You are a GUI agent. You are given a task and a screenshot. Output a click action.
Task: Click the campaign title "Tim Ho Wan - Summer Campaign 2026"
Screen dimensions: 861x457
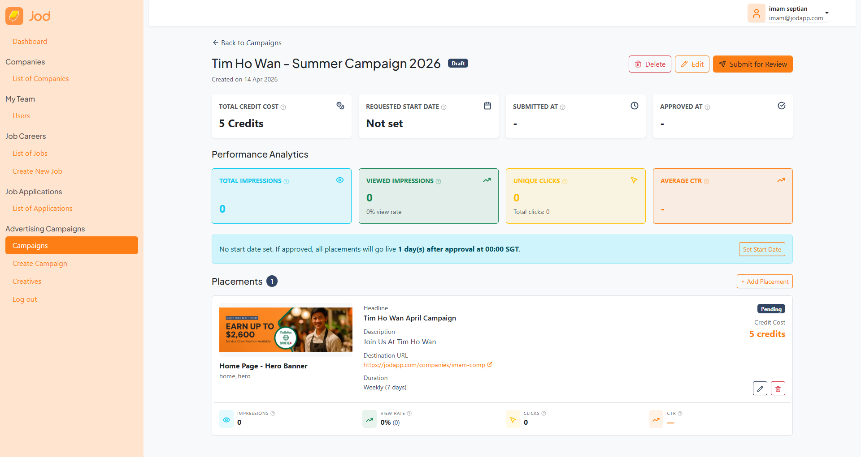click(x=326, y=64)
